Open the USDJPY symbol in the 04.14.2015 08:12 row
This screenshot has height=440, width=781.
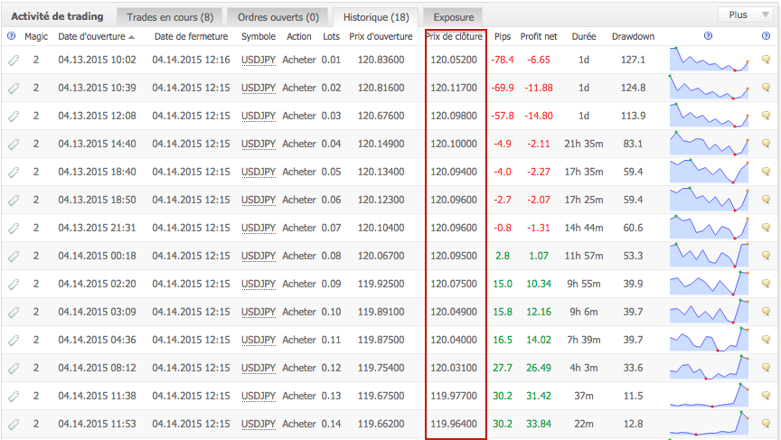(259, 368)
